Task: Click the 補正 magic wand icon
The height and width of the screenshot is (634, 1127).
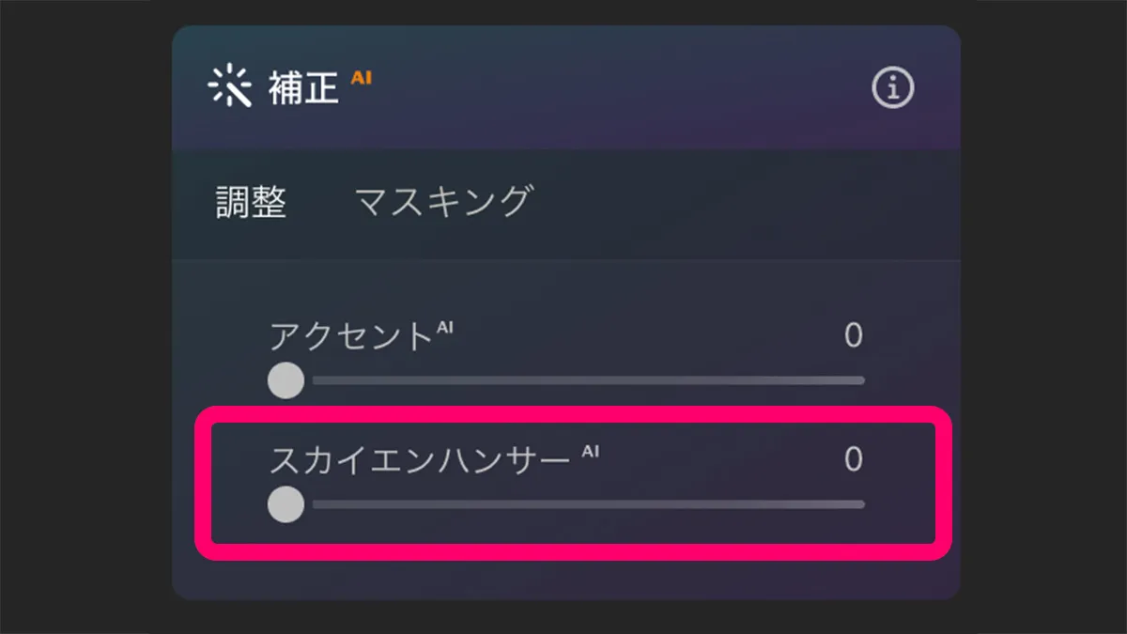Action: [x=229, y=87]
